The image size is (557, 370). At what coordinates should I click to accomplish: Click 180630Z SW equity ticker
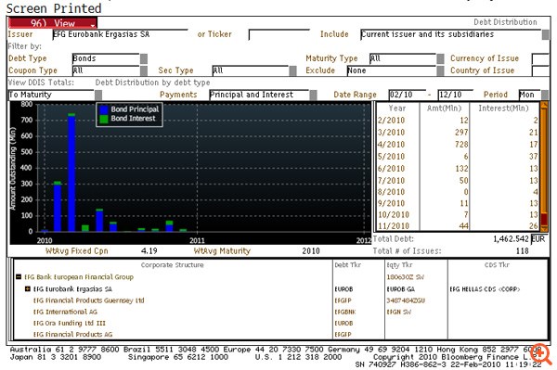pos(406,277)
